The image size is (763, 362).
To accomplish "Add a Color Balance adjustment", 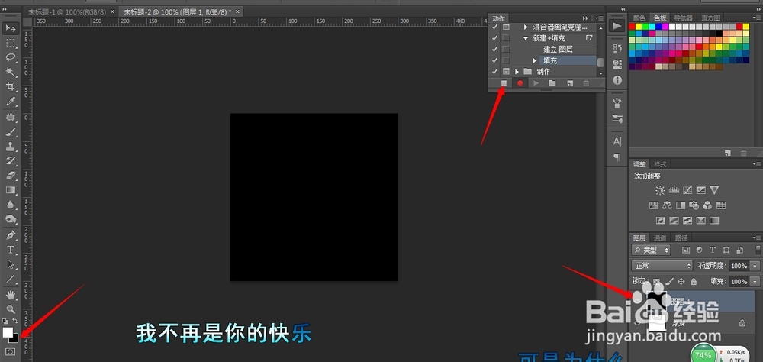I will (x=668, y=205).
